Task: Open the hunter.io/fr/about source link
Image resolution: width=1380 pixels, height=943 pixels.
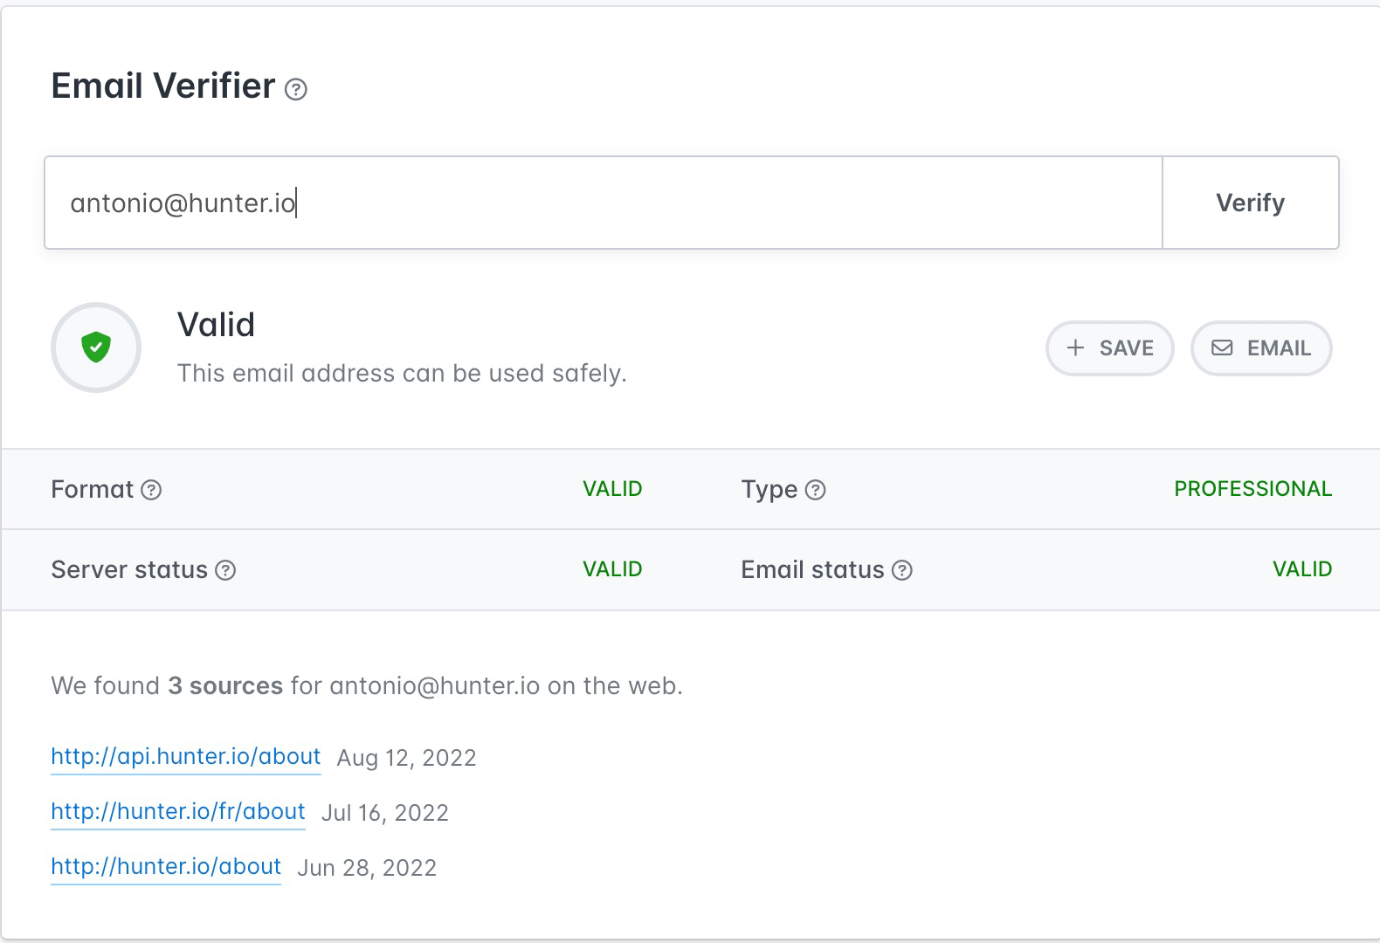Action: click(177, 811)
